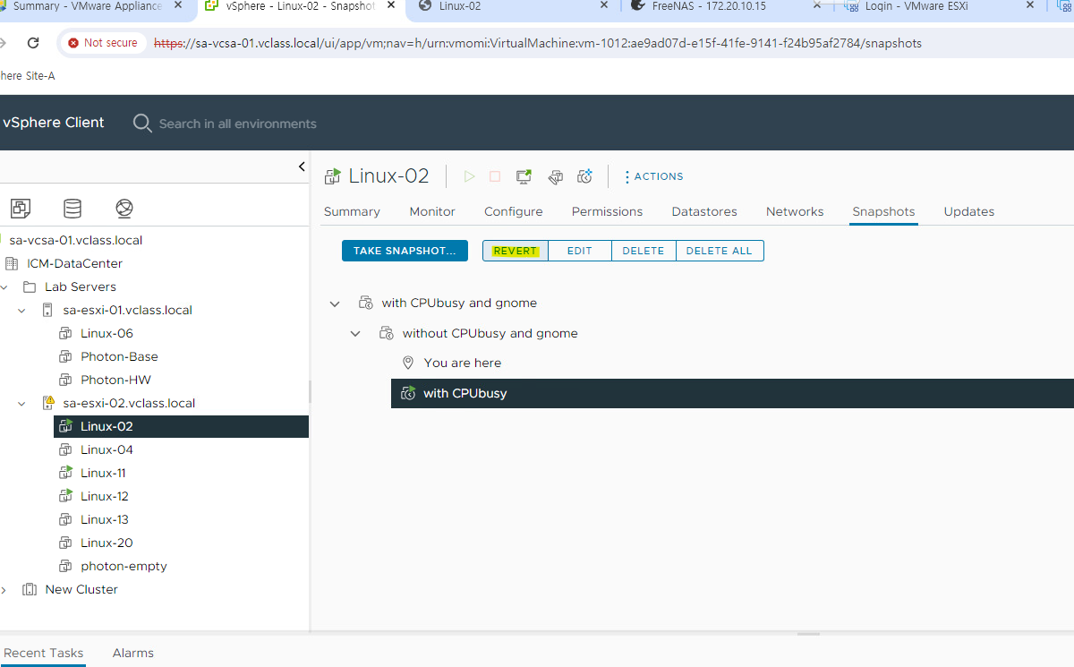This screenshot has height=667, width=1074.
Task: Launch the VM console icon
Action: pos(524,176)
